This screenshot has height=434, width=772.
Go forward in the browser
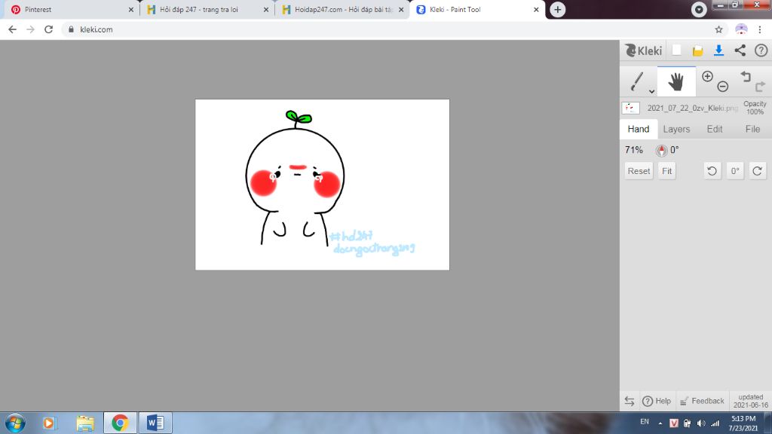click(30, 29)
